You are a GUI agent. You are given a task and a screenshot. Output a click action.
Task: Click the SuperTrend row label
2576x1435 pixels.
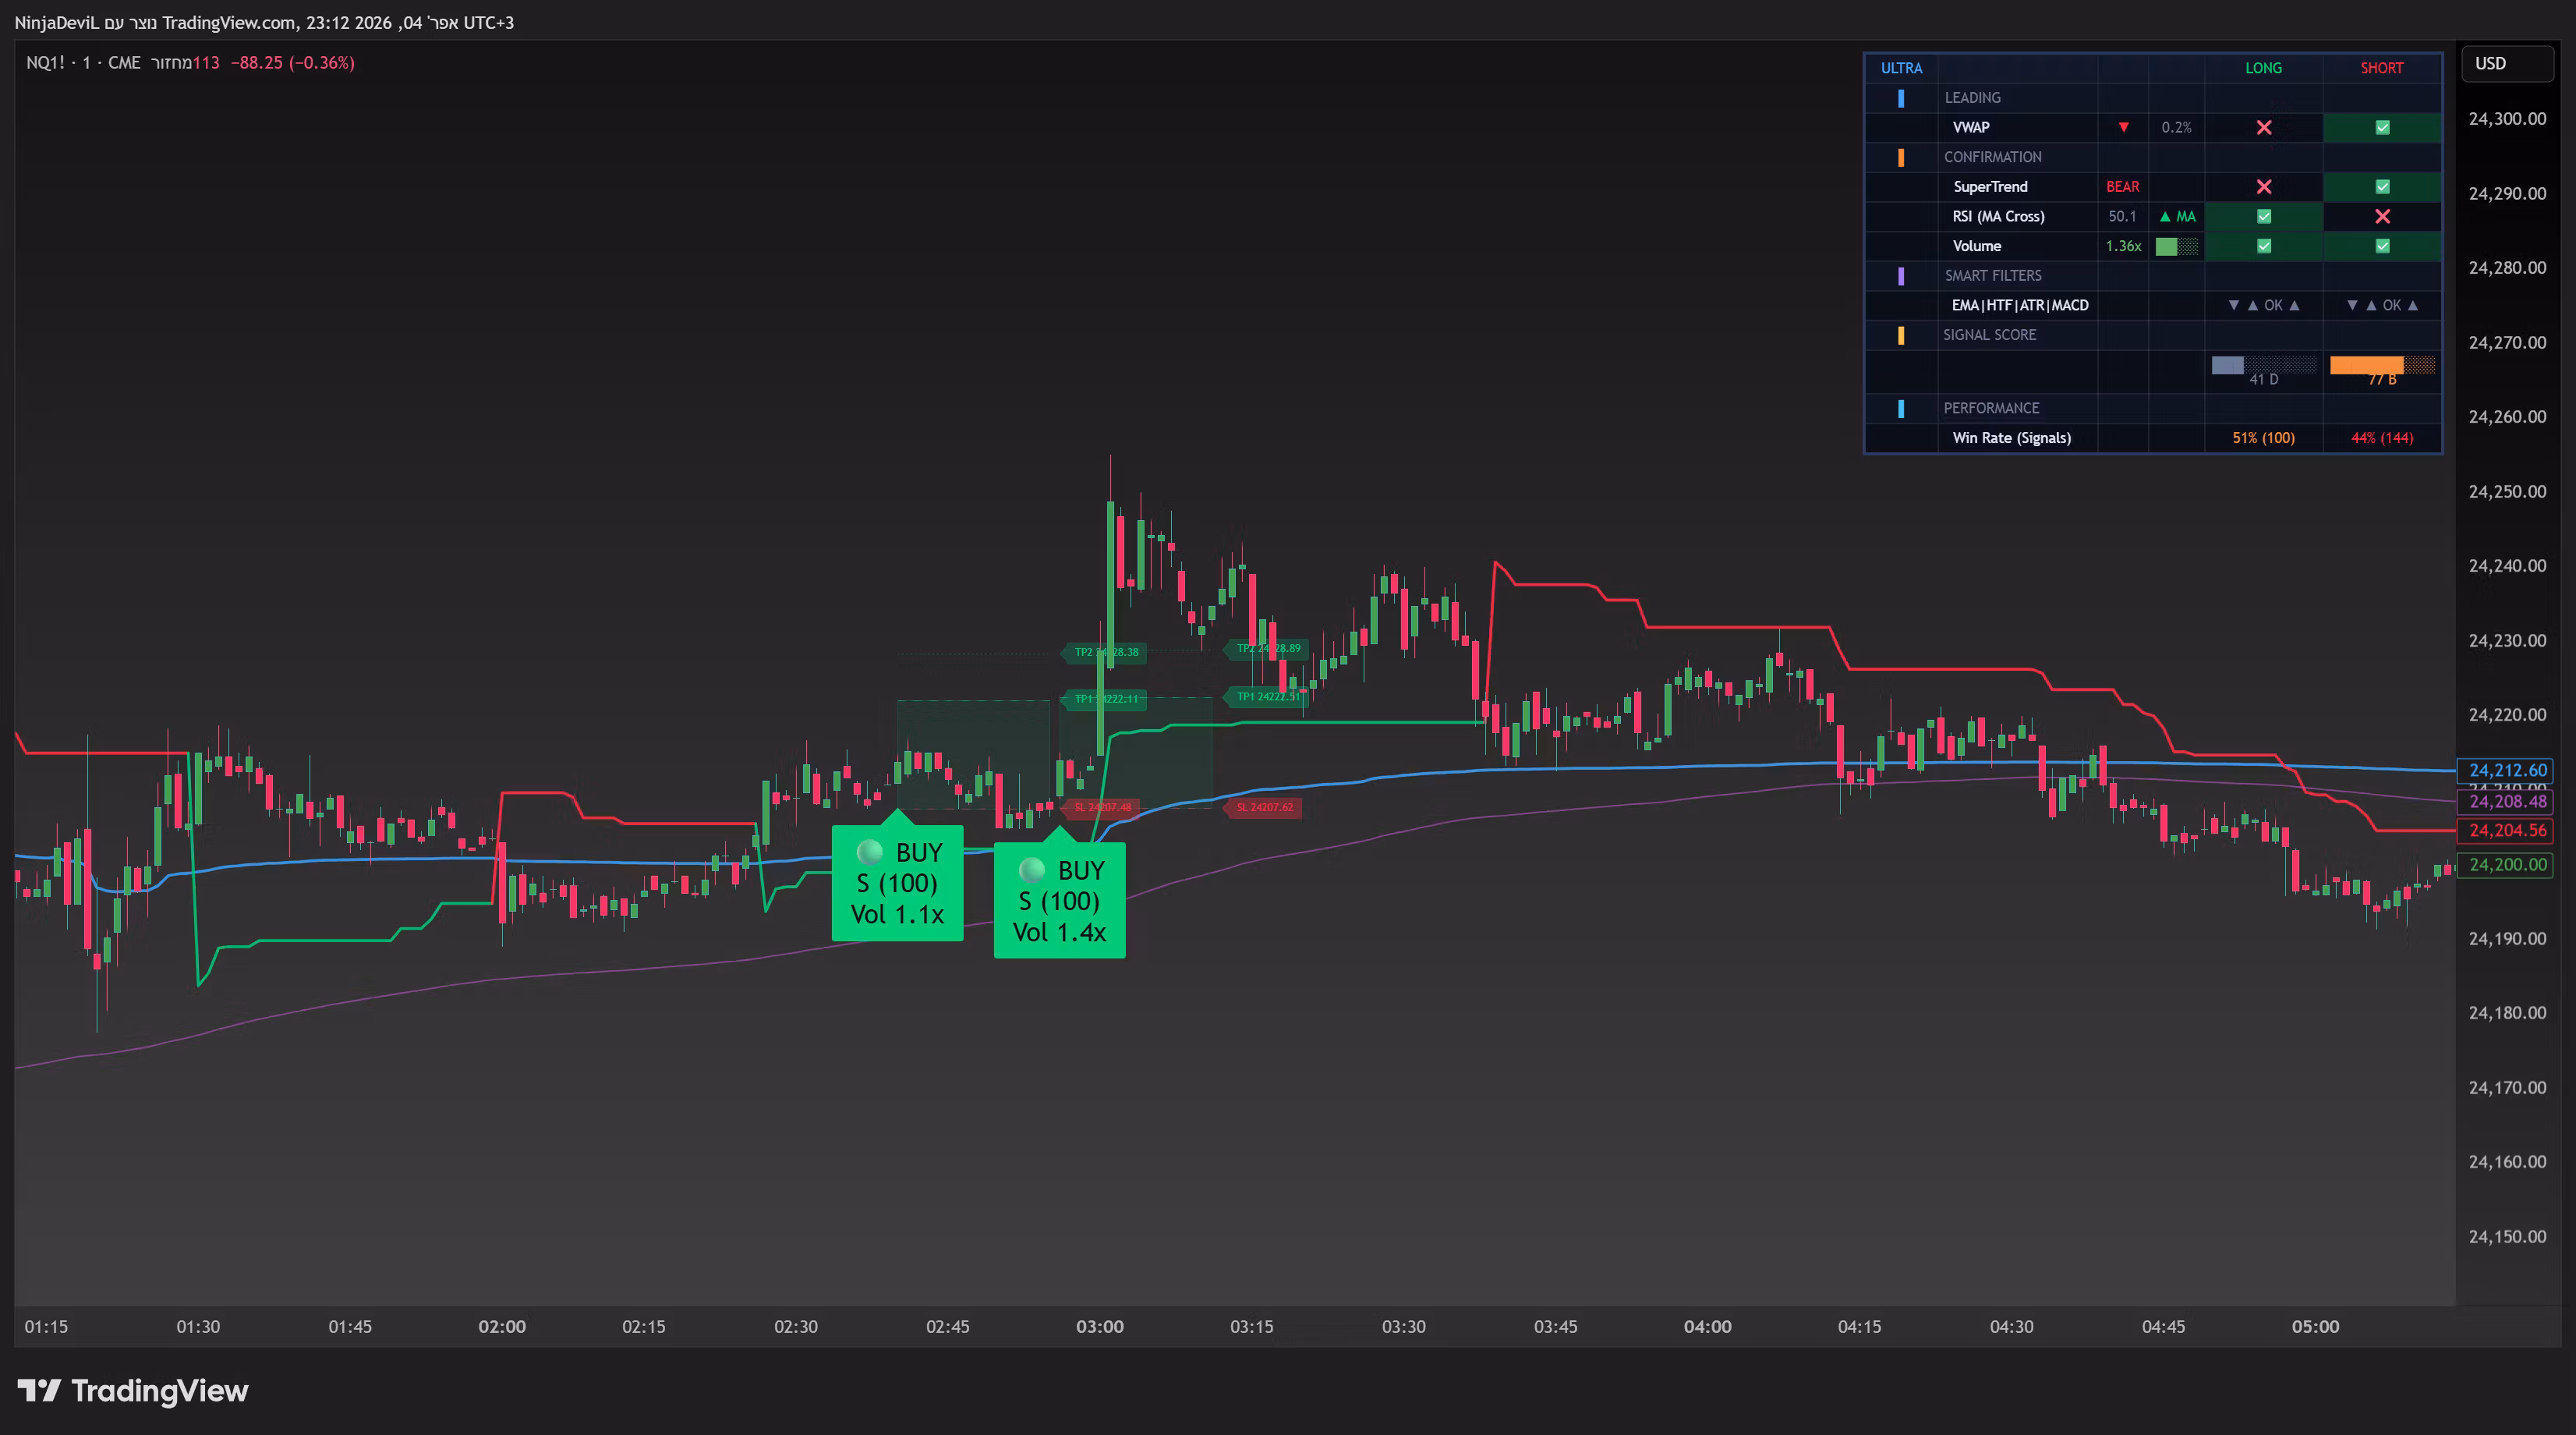point(1990,187)
